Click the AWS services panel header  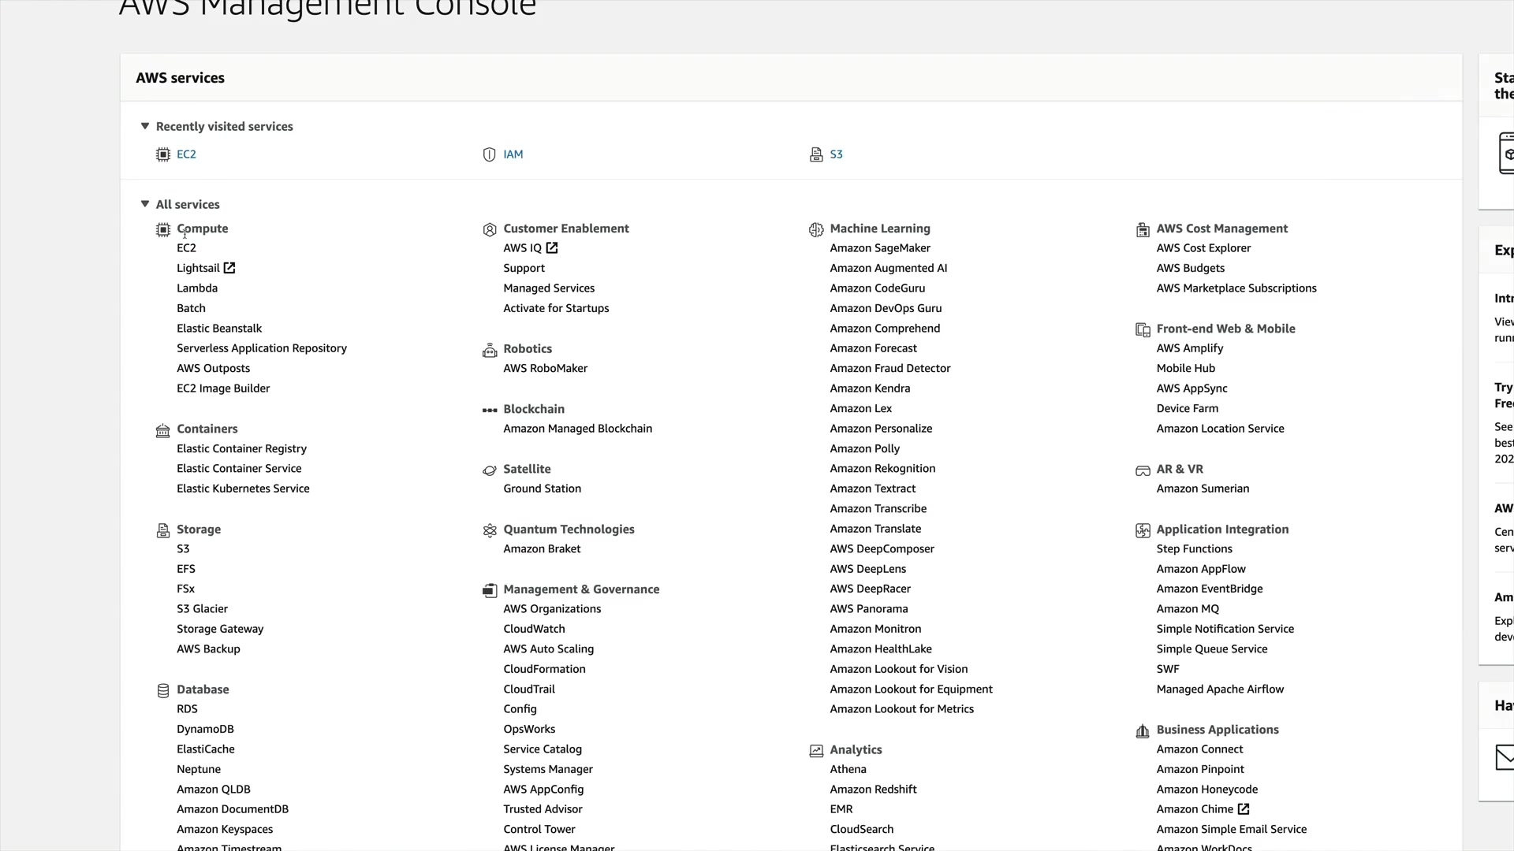(x=180, y=78)
